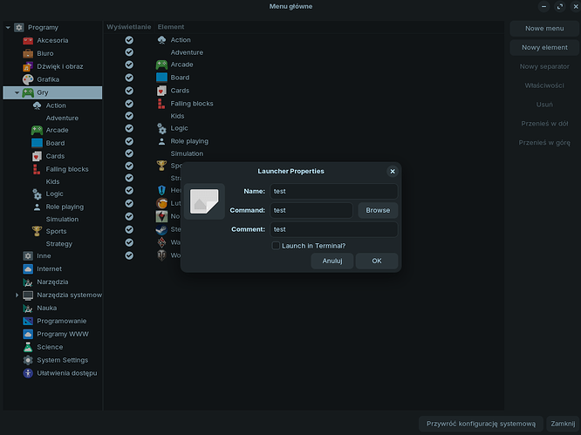
Task: Open the Biuro briefcase category icon
Action: (28, 53)
